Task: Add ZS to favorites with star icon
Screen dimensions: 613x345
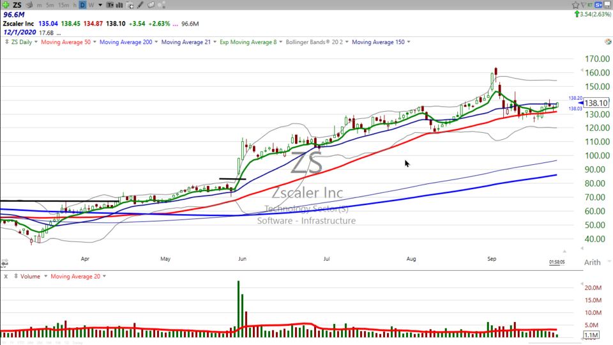Action: pyautogui.click(x=575, y=5)
